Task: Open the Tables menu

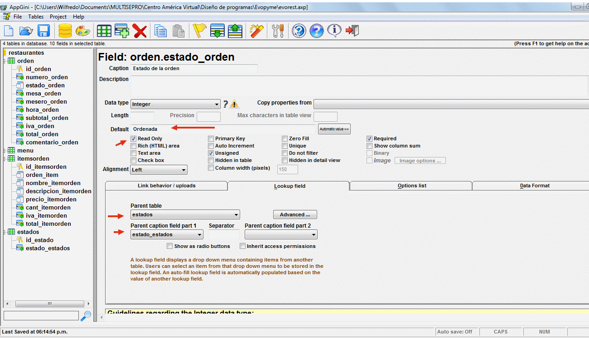Action: pyautogui.click(x=36, y=17)
